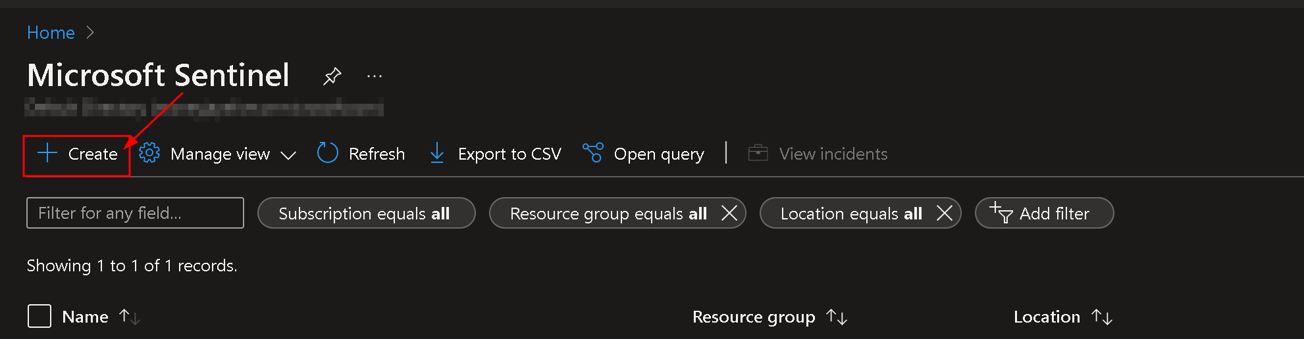The height and width of the screenshot is (339, 1304).
Task: Open the more options ellipsis menu
Action: click(375, 76)
